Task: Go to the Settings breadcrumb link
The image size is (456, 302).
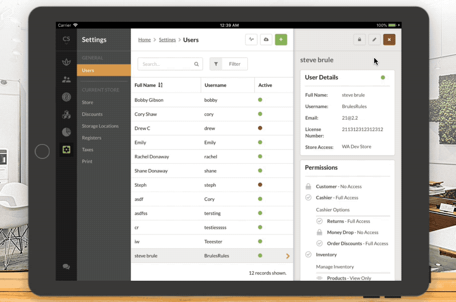Action: (167, 40)
